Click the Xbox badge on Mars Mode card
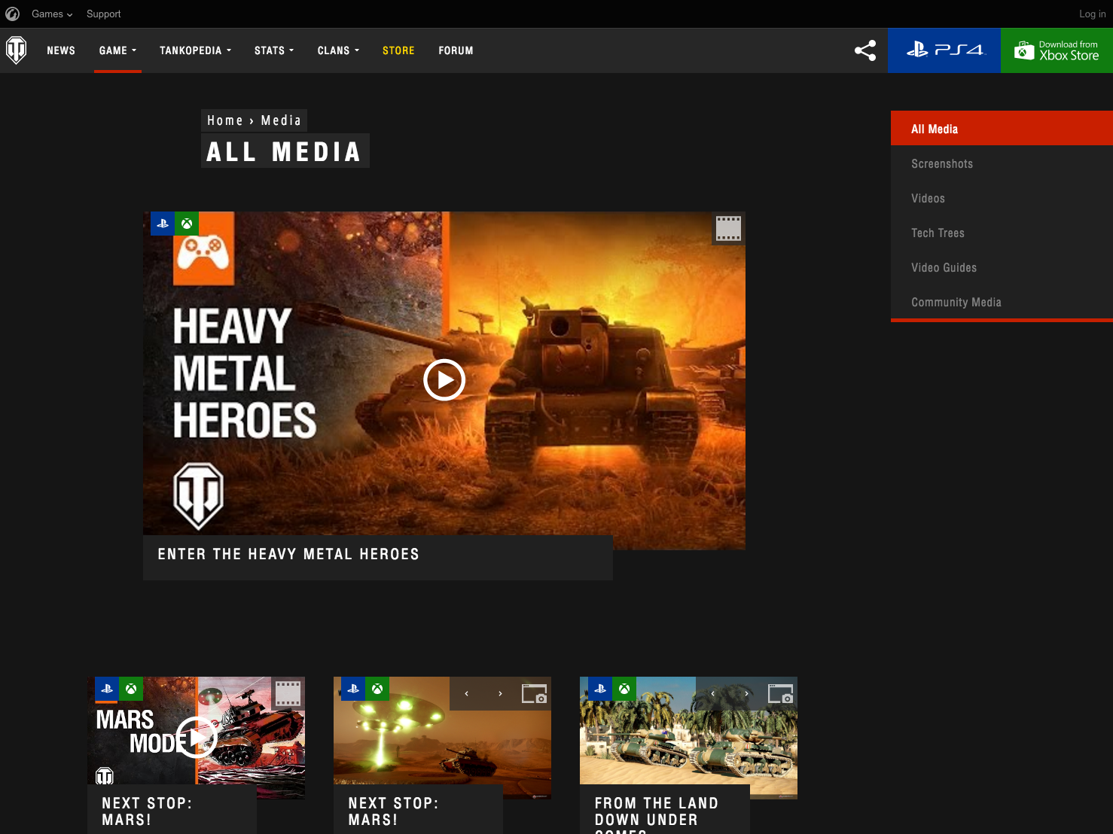This screenshot has width=1113, height=834. pyautogui.click(x=131, y=689)
